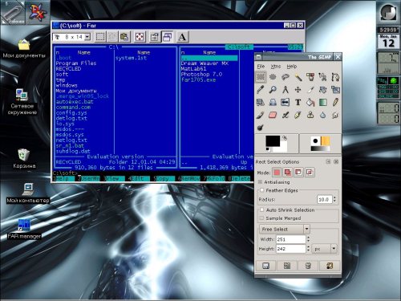
Task: Open the GIMP File menu
Action: click(261, 67)
